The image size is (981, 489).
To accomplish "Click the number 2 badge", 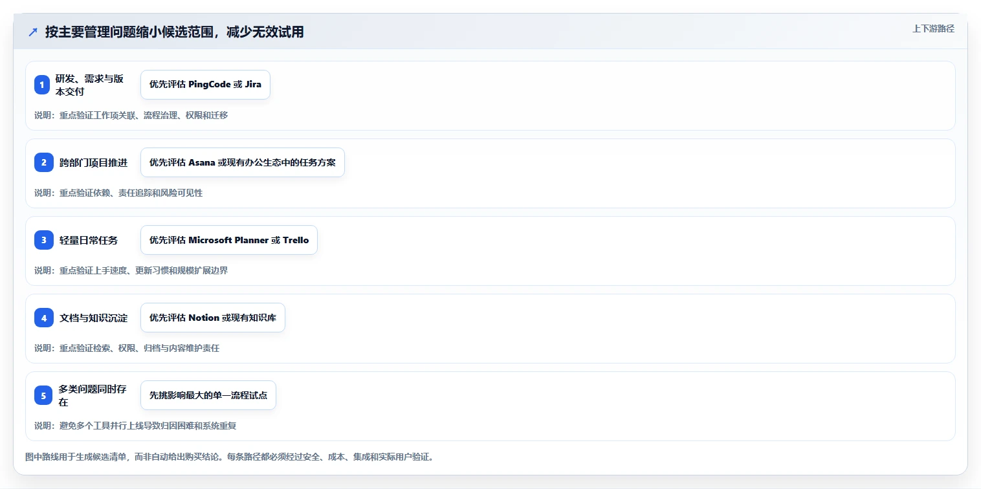I will 44,162.
